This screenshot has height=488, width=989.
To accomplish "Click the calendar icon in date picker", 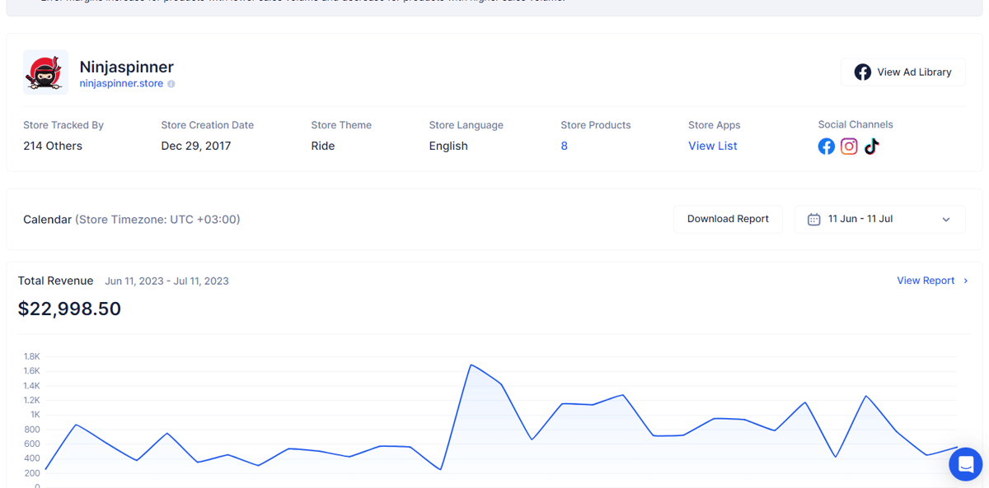I will tap(813, 219).
